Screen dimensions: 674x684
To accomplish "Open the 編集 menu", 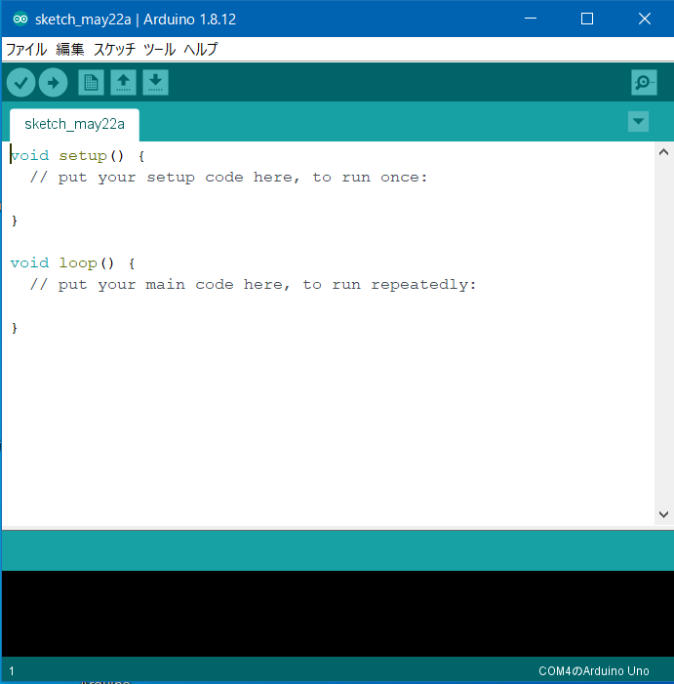I will [70, 50].
